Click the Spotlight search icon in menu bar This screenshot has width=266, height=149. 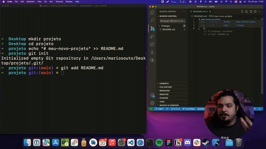coord(231,2)
